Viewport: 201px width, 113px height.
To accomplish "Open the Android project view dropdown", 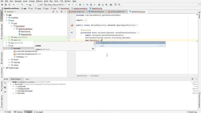I will click(10, 12).
